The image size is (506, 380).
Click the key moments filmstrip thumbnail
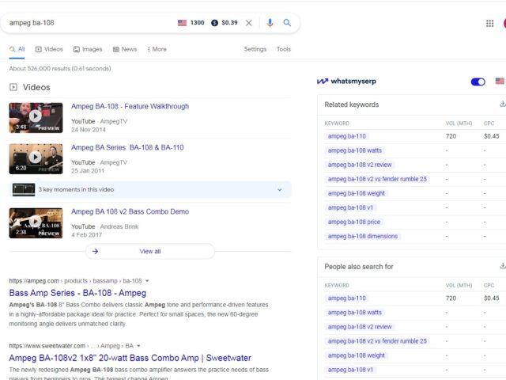(24, 190)
